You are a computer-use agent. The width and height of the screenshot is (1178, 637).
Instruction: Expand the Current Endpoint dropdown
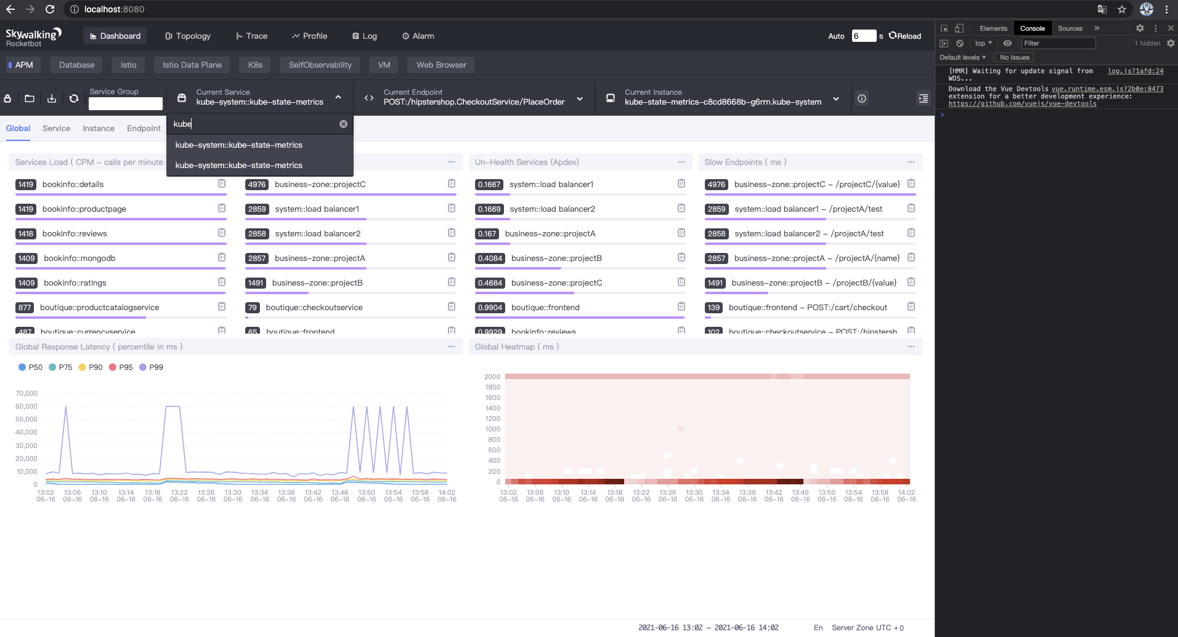tap(580, 98)
